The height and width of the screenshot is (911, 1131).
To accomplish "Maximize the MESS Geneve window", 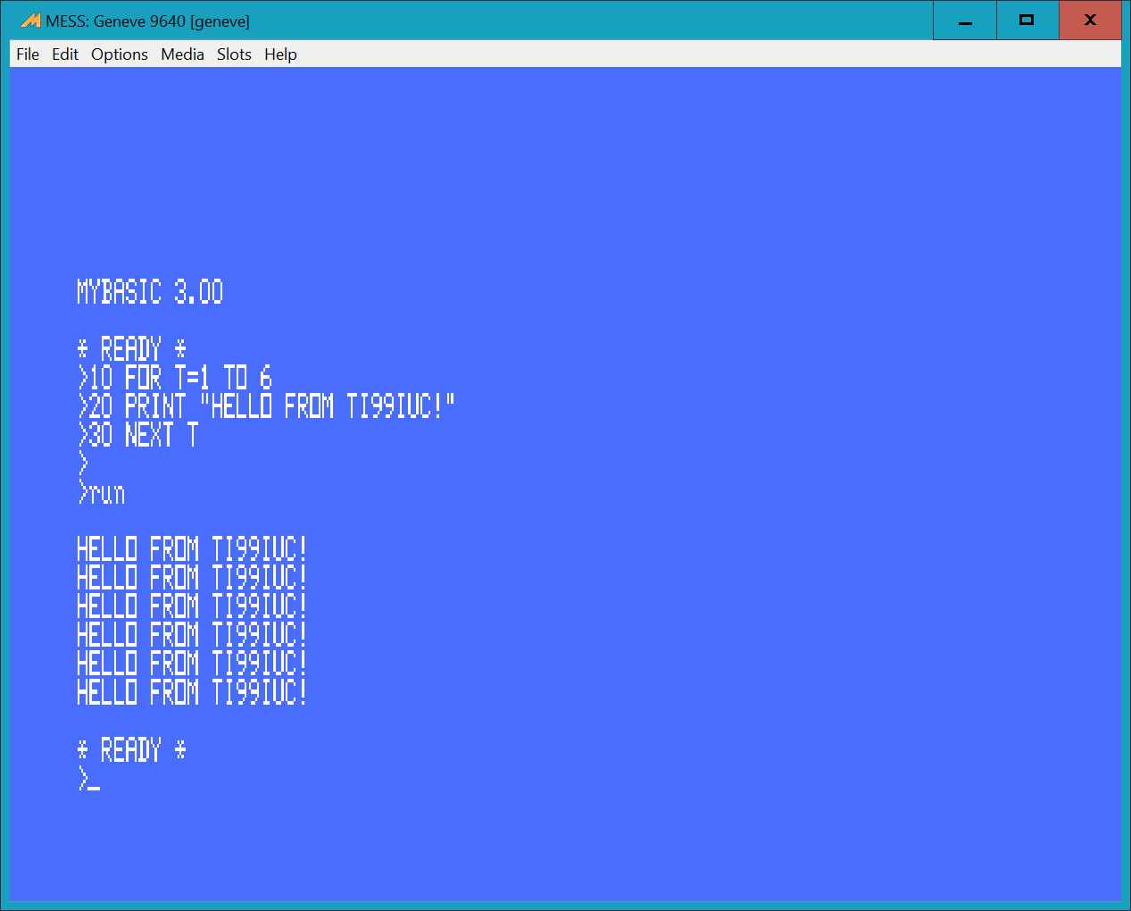I will tap(1027, 21).
